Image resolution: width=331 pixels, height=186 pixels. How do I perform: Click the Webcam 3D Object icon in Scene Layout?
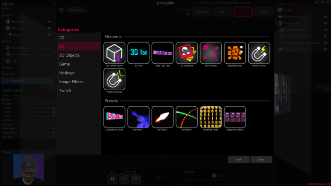[x=282, y=30]
